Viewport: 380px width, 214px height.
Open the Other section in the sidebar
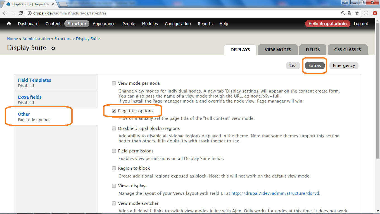point(24,114)
